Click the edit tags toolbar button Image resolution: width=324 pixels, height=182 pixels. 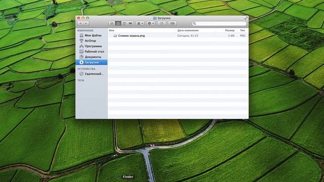click(x=172, y=23)
